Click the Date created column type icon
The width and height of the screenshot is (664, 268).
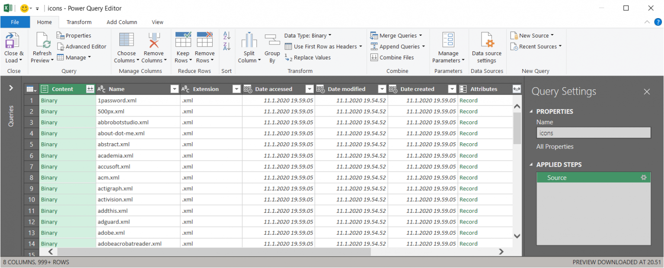393,89
